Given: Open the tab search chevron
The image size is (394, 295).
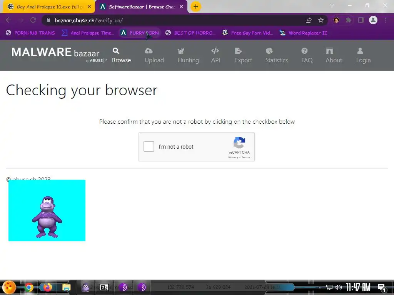Looking at the screenshot, I should pyautogui.click(x=332, y=5).
